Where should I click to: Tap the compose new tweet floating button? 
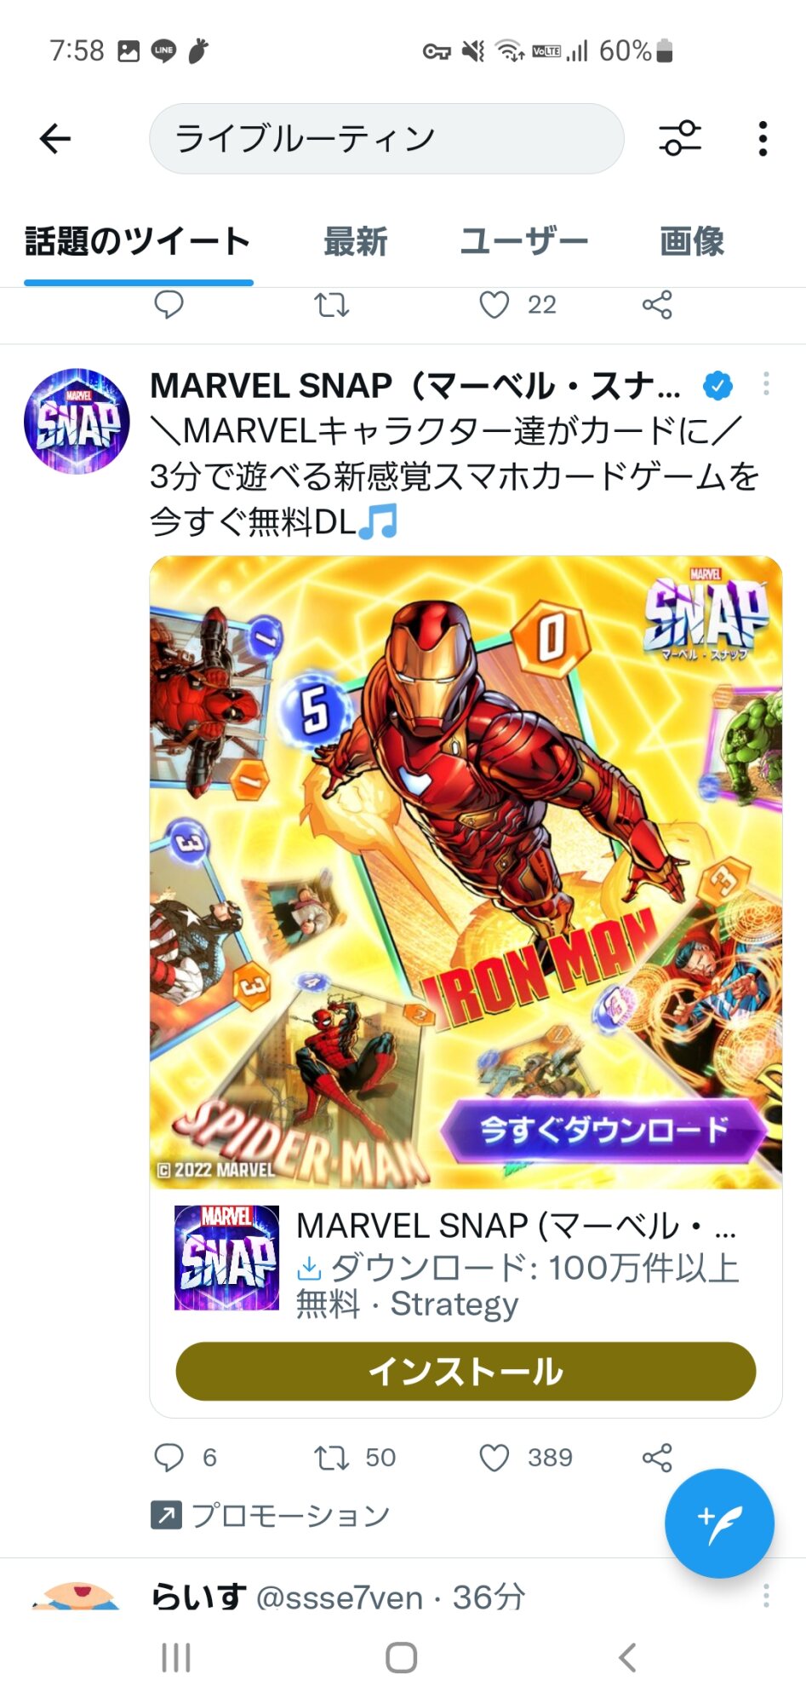[x=719, y=1523]
